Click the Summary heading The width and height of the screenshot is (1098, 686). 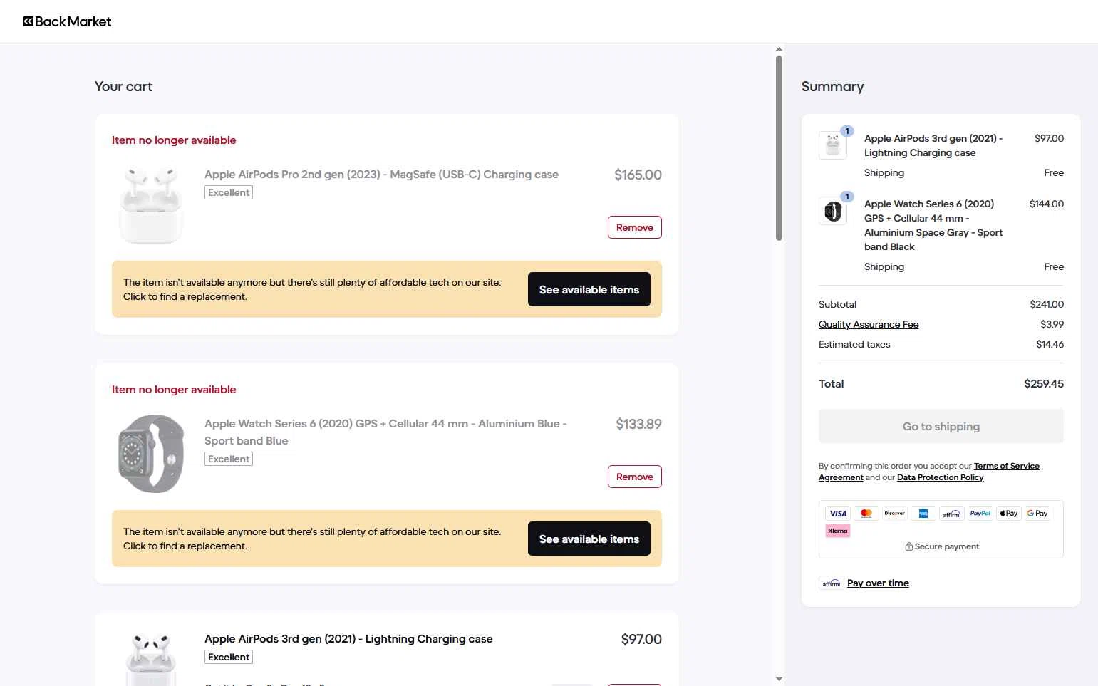click(832, 86)
